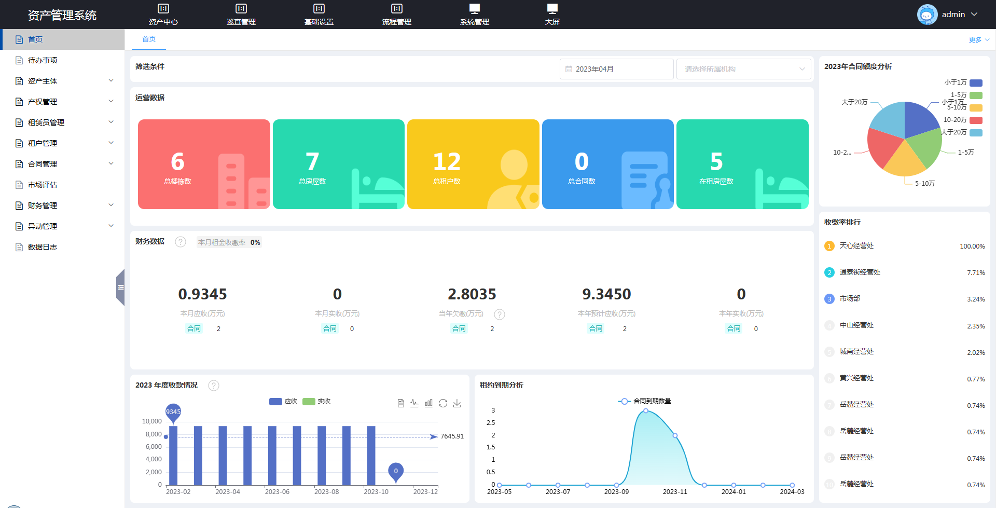Image resolution: width=996 pixels, height=508 pixels.
Task: Toggle 实收 series in chart legend
Action: (x=316, y=401)
